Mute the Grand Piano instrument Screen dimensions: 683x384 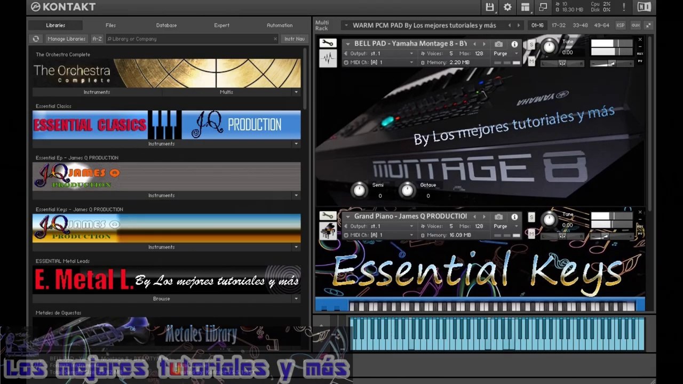(x=531, y=234)
